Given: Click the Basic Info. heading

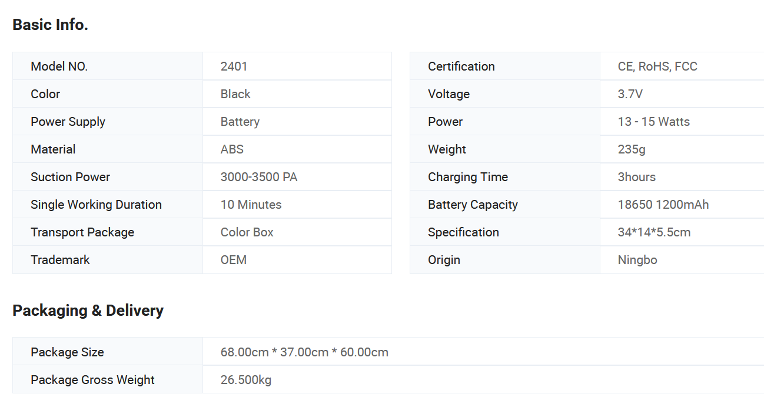Looking at the screenshot, I should pos(50,25).
